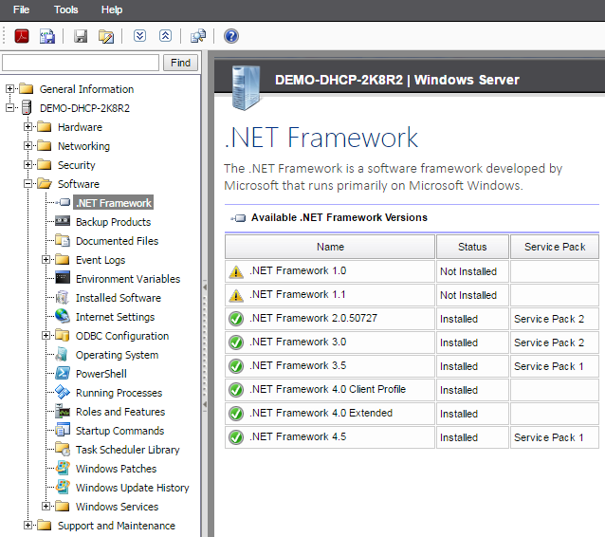
Task: Click the Running Processes icon
Action: [x=63, y=392]
